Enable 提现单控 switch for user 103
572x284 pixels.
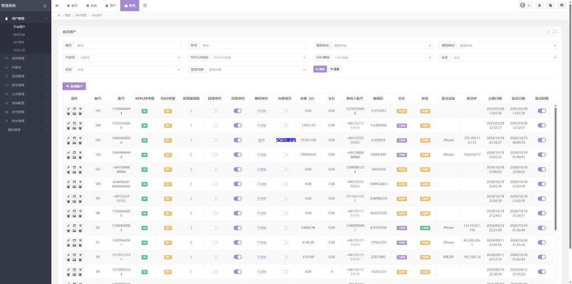[x=214, y=140]
